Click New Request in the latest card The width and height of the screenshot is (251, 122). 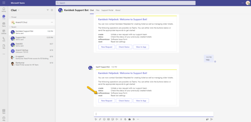click(107, 101)
